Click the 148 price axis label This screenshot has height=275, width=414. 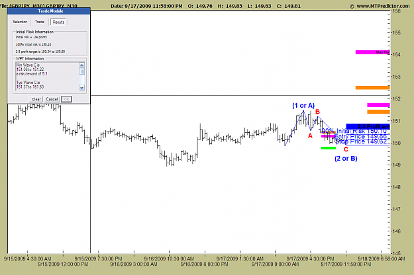[x=396, y=187]
